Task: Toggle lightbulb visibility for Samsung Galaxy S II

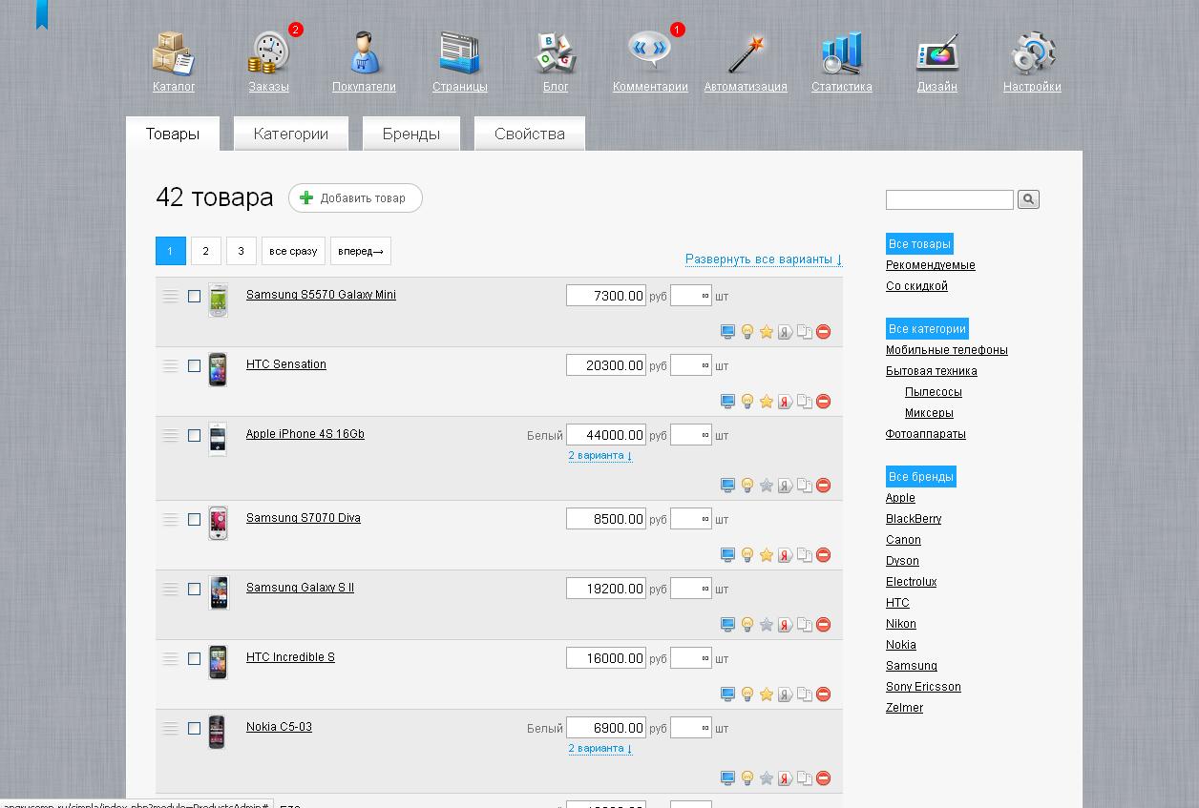Action: pos(747,625)
